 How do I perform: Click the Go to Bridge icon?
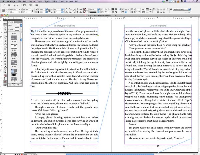click(9, 5)
